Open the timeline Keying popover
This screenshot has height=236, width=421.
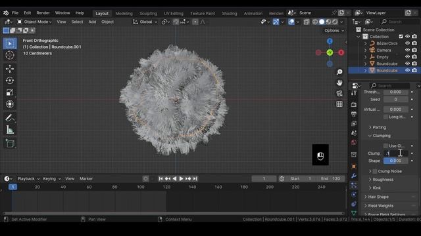pos(51,179)
